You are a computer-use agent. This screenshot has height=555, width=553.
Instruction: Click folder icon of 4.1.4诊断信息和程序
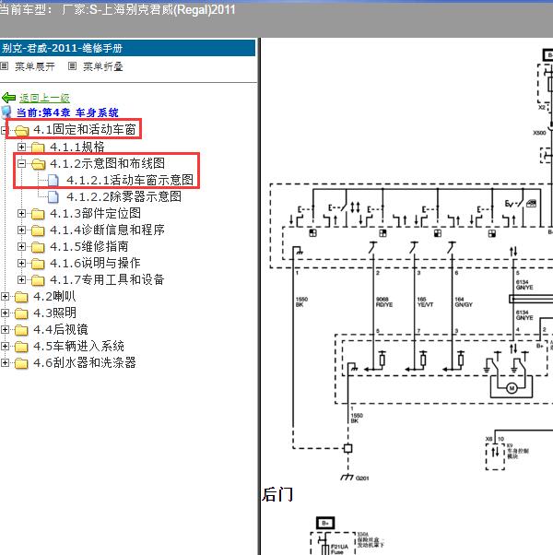click(38, 230)
